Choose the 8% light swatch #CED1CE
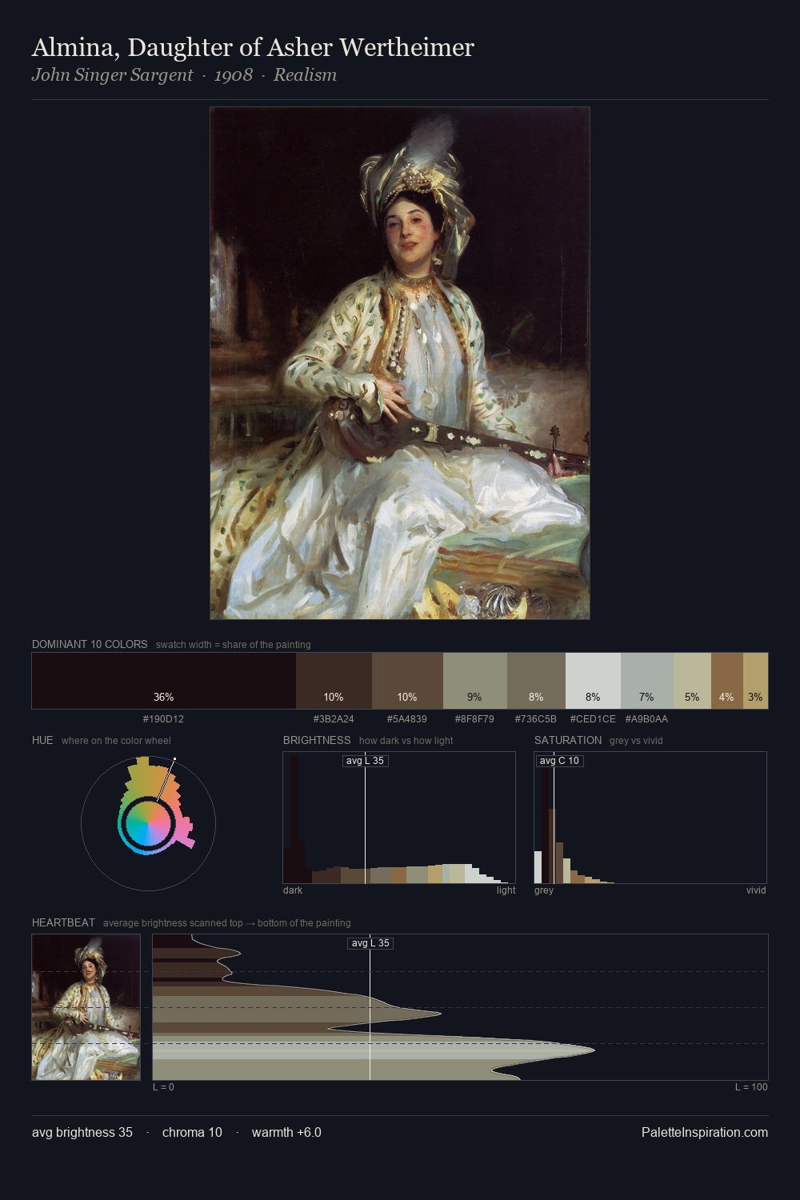The height and width of the screenshot is (1200, 800). 593,681
